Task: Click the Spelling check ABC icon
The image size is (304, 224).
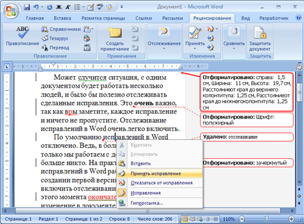Action: point(22,32)
